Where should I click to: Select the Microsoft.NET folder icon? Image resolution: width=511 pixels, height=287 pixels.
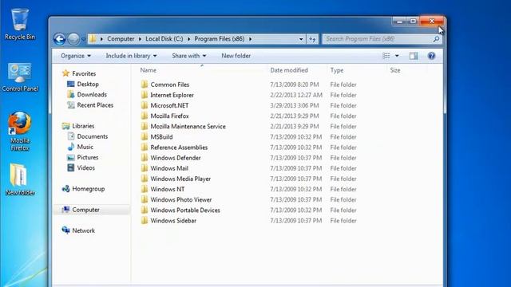(x=145, y=105)
